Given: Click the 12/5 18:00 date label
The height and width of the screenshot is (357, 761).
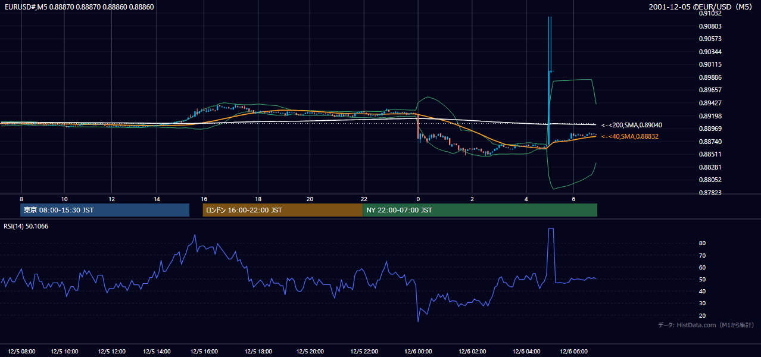Looking at the screenshot, I should point(258,351).
